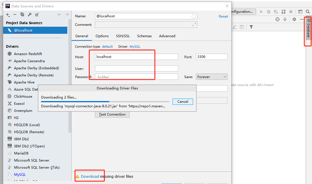The image size is (312, 184).
Task: Click the download progress bar
Action: click(x=105, y=102)
